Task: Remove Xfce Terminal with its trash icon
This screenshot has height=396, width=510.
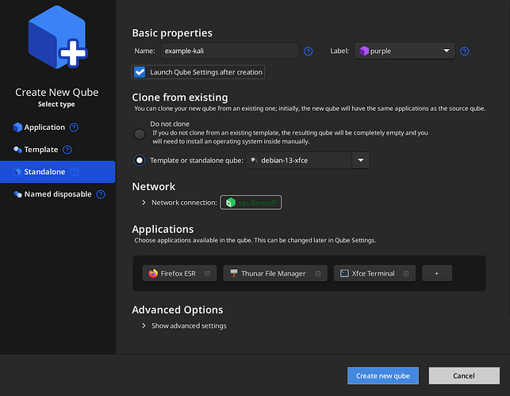Action: click(406, 273)
